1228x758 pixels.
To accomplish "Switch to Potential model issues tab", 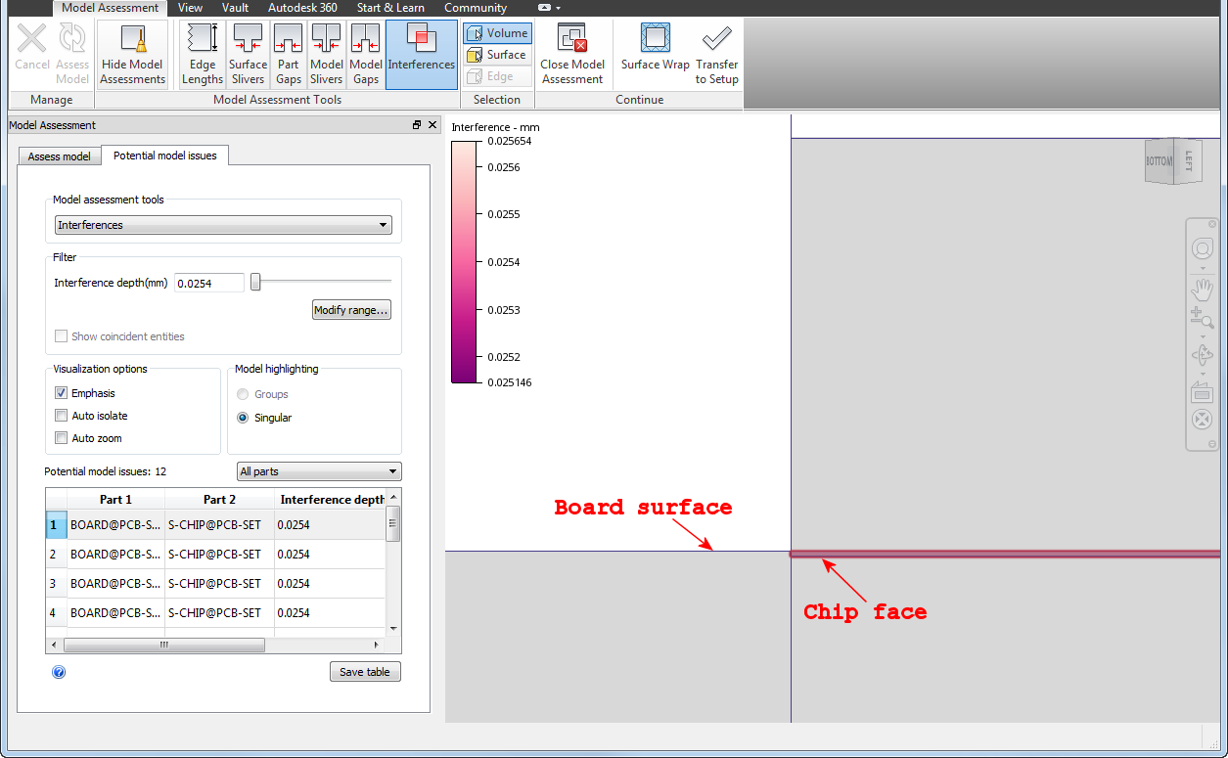I will click(x=165, y=156).
